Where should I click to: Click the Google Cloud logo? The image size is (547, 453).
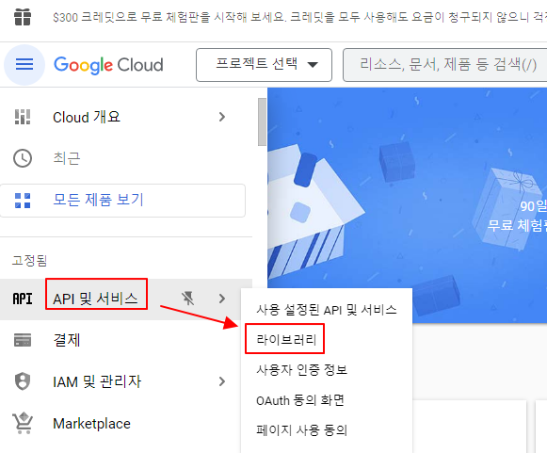pos(108,65)
